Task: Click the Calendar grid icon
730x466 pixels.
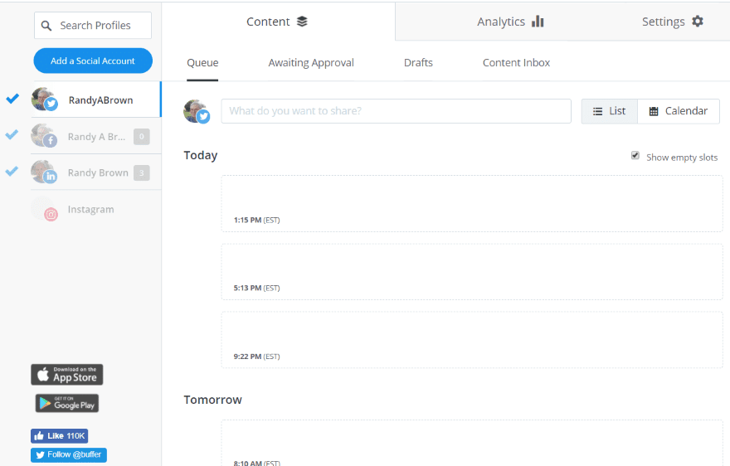Action: pyautogui.click(x=654, y=111)
